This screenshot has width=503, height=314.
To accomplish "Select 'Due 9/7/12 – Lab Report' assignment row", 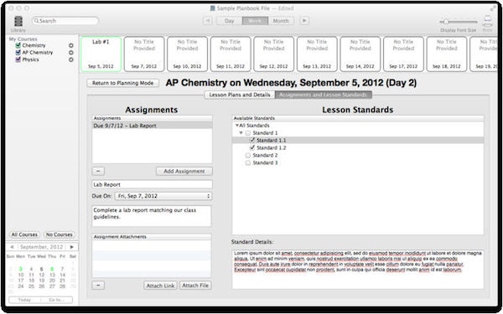I will pyautogui.click(x=152, y=126).
